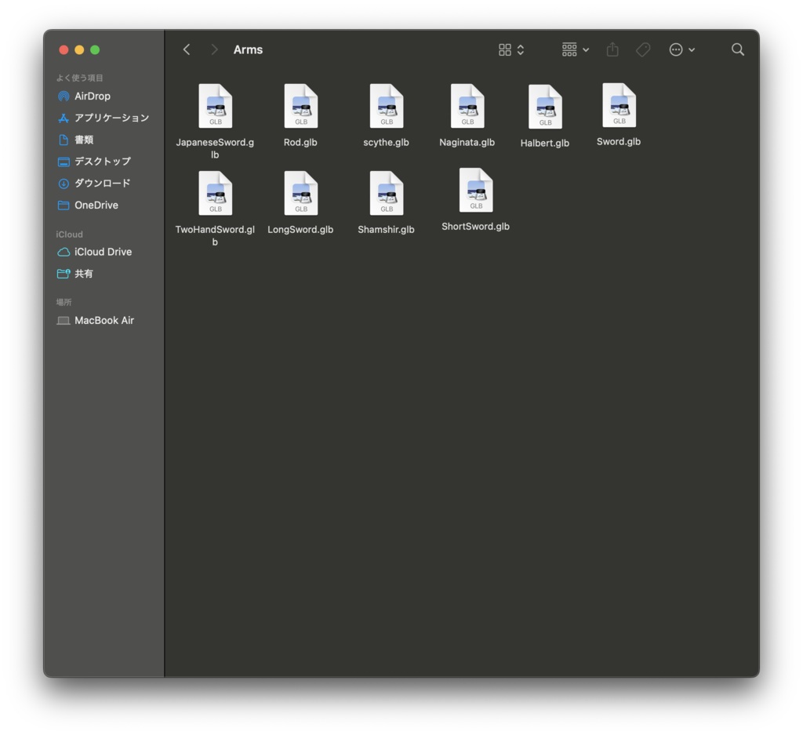Select the TwoHandSword.glb file icon
The height and width of the screenshot is (735, 803).
[x=215, y=193]
